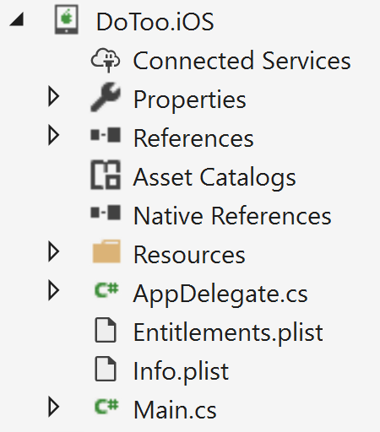This screenshot has height=432, width=380.
Task: Click the Native References icon
Action: [x=106, y=212]
